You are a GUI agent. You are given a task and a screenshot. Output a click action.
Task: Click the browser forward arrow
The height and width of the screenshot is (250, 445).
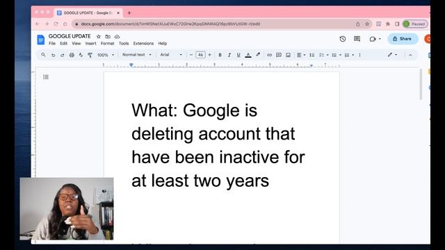point(47,24)
